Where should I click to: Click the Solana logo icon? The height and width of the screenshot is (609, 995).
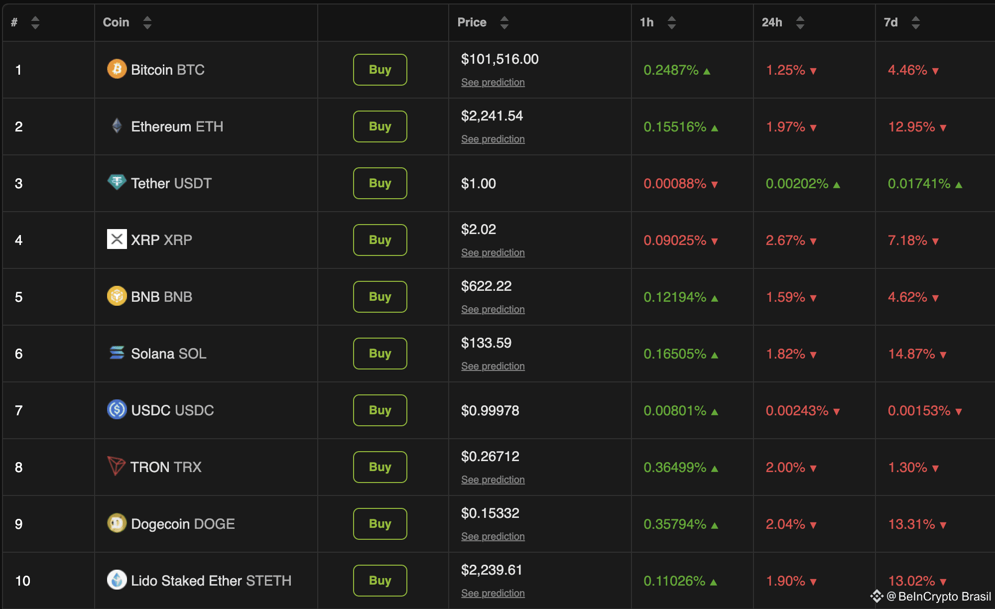pos(117,353)
